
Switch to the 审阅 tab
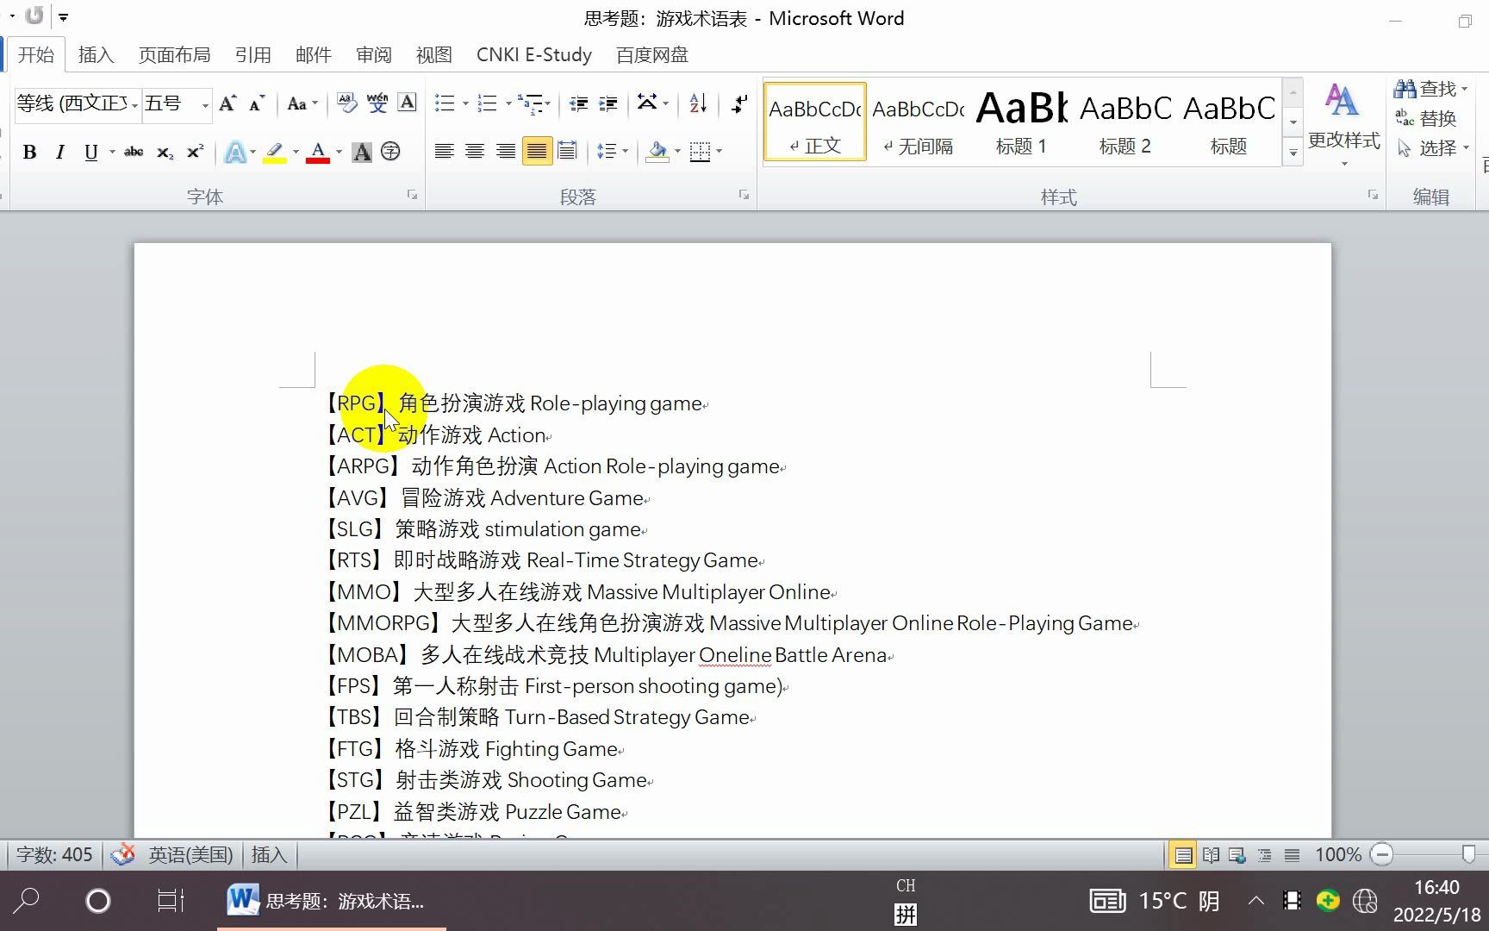point(373,55)
